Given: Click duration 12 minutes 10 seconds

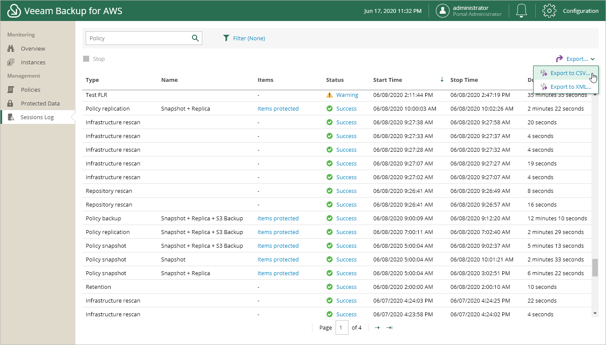Looking at the screenshot, I should tap(557, 218).
